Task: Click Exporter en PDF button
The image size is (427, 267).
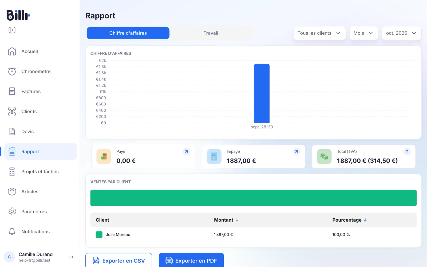Action: pos(191,260)
